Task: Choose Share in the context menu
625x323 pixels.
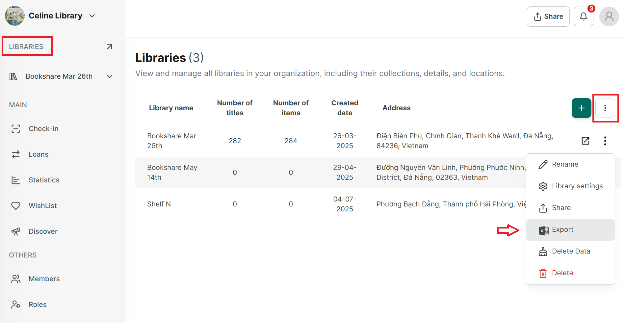Action: [x=570, y=208]
